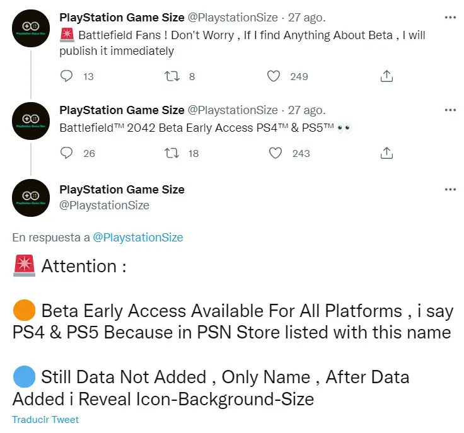Click @PlaystationSize handle under main tweet name
The height and width of the screenshot is (433, 464).
(104, 205)
